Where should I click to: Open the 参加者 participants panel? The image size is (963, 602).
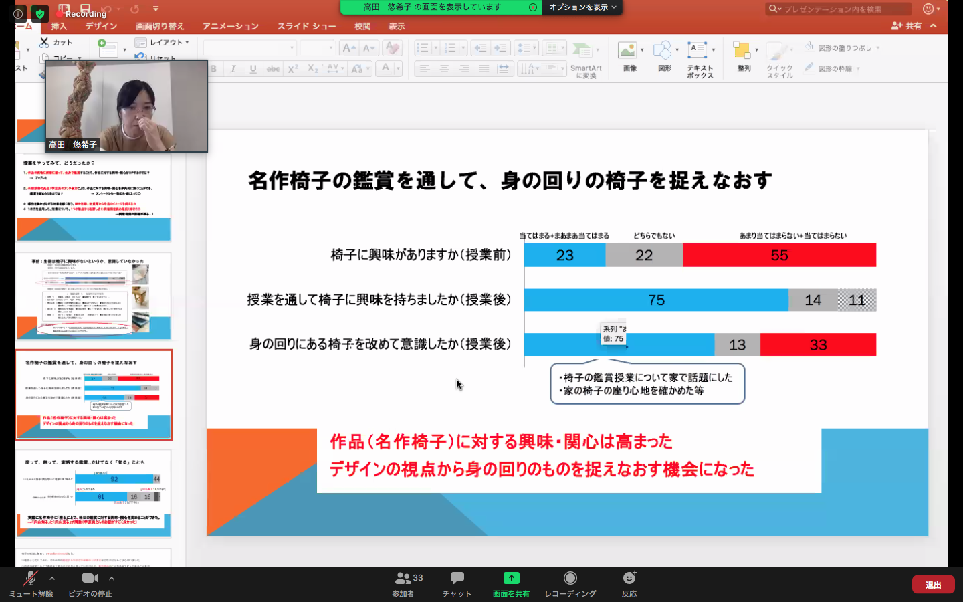403,579
